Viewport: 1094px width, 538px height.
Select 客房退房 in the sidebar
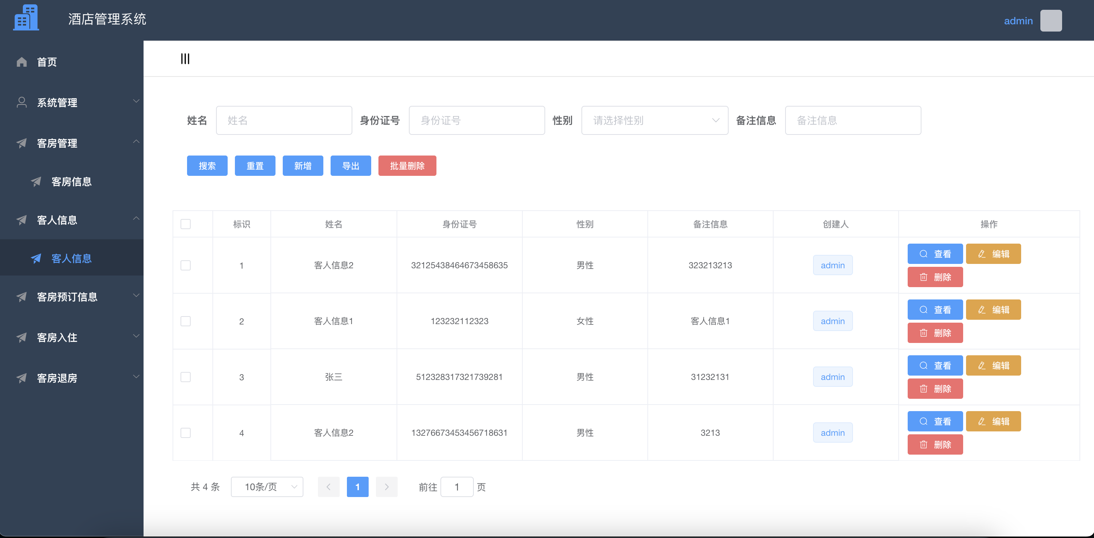(x=57, y=378)
